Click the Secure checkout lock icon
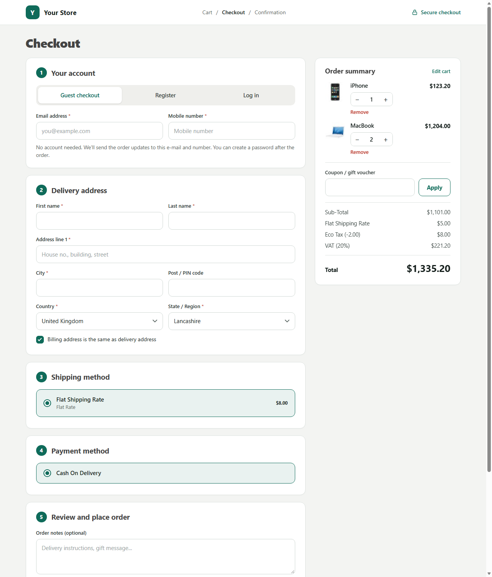This screenshot has height=577, width=492. coord(415,12)
